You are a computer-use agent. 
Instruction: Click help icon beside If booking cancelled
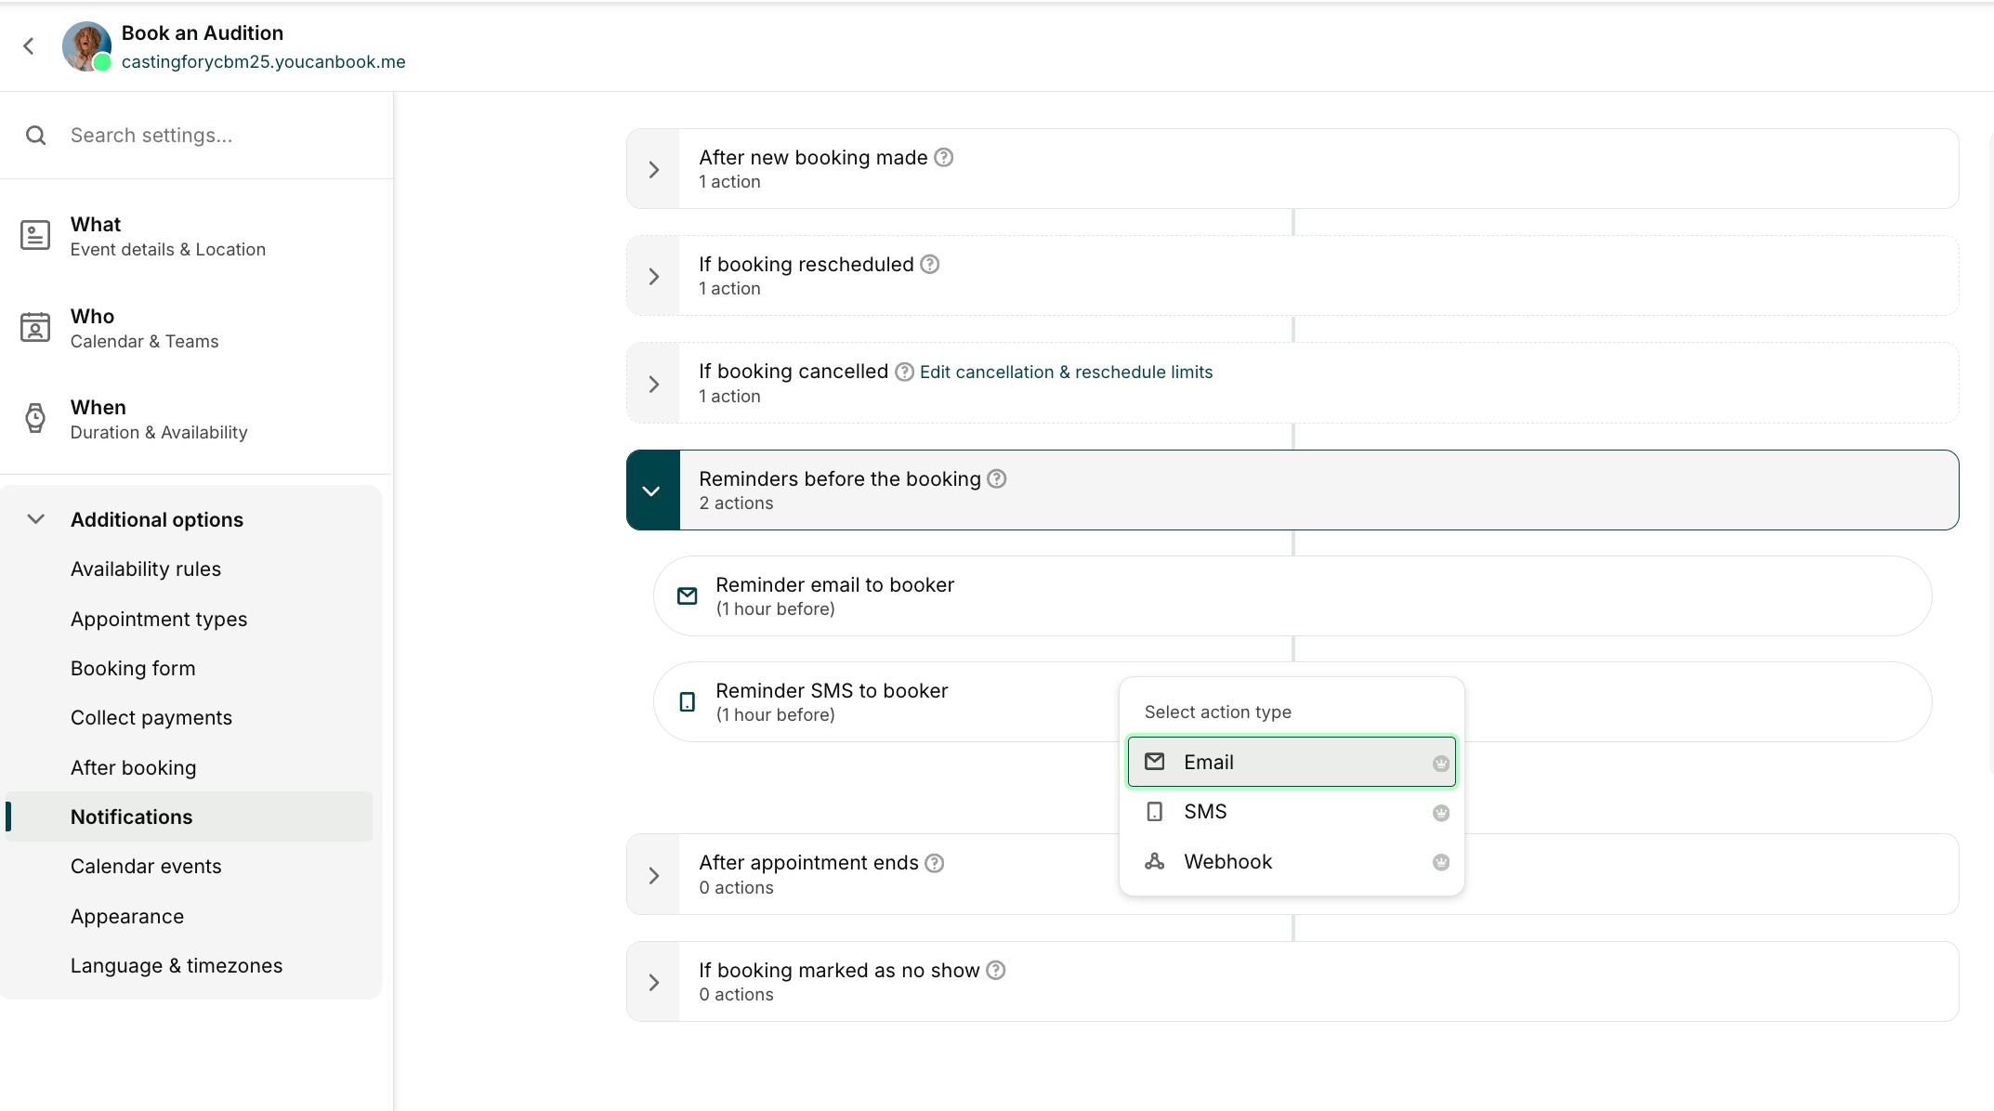coord(904,372)
